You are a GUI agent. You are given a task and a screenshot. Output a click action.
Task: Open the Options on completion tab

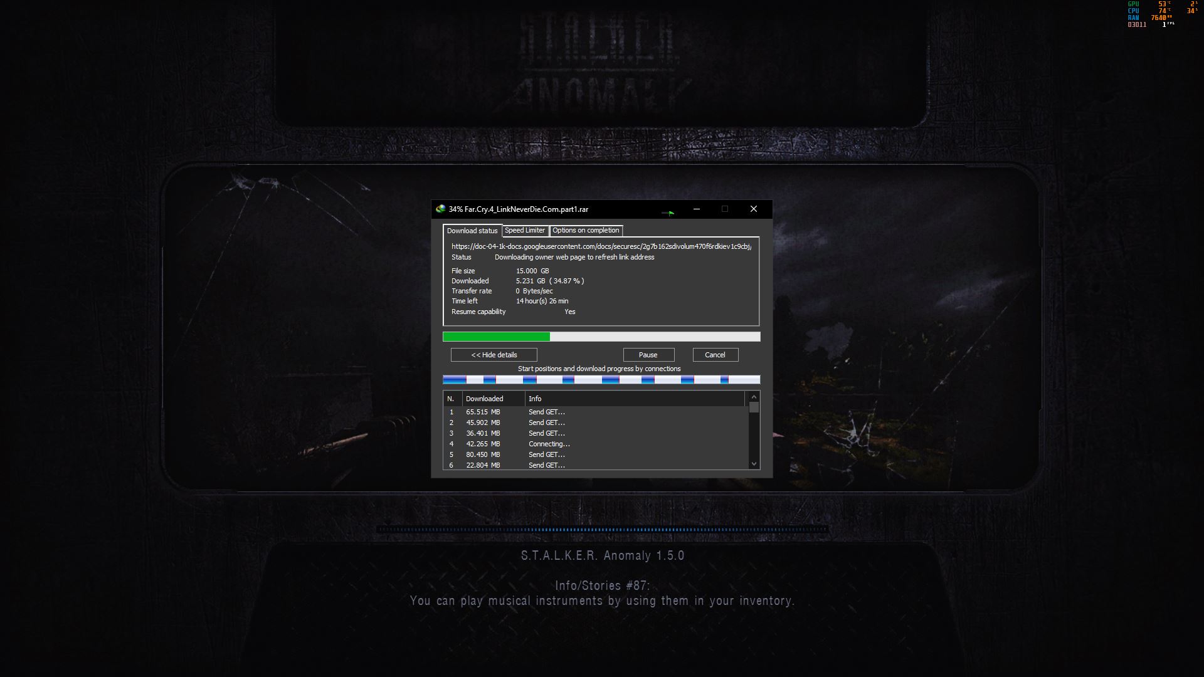(x=586, y=231)
